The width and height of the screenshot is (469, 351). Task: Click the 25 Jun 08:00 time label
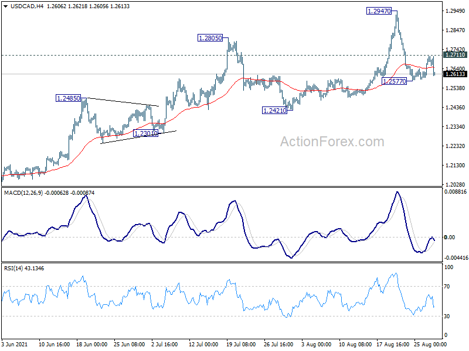[x=130, y=344]
